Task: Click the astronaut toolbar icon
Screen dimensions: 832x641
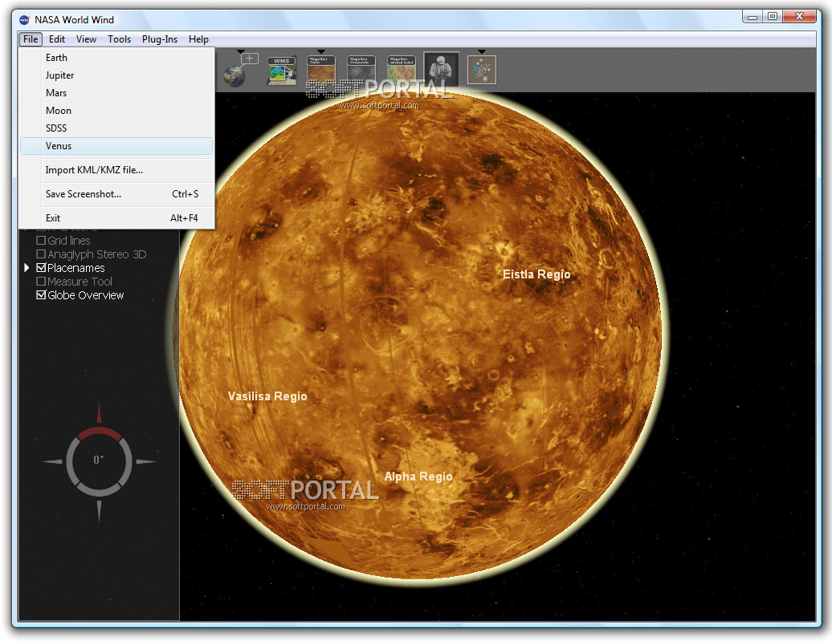Action: [441, 69]
